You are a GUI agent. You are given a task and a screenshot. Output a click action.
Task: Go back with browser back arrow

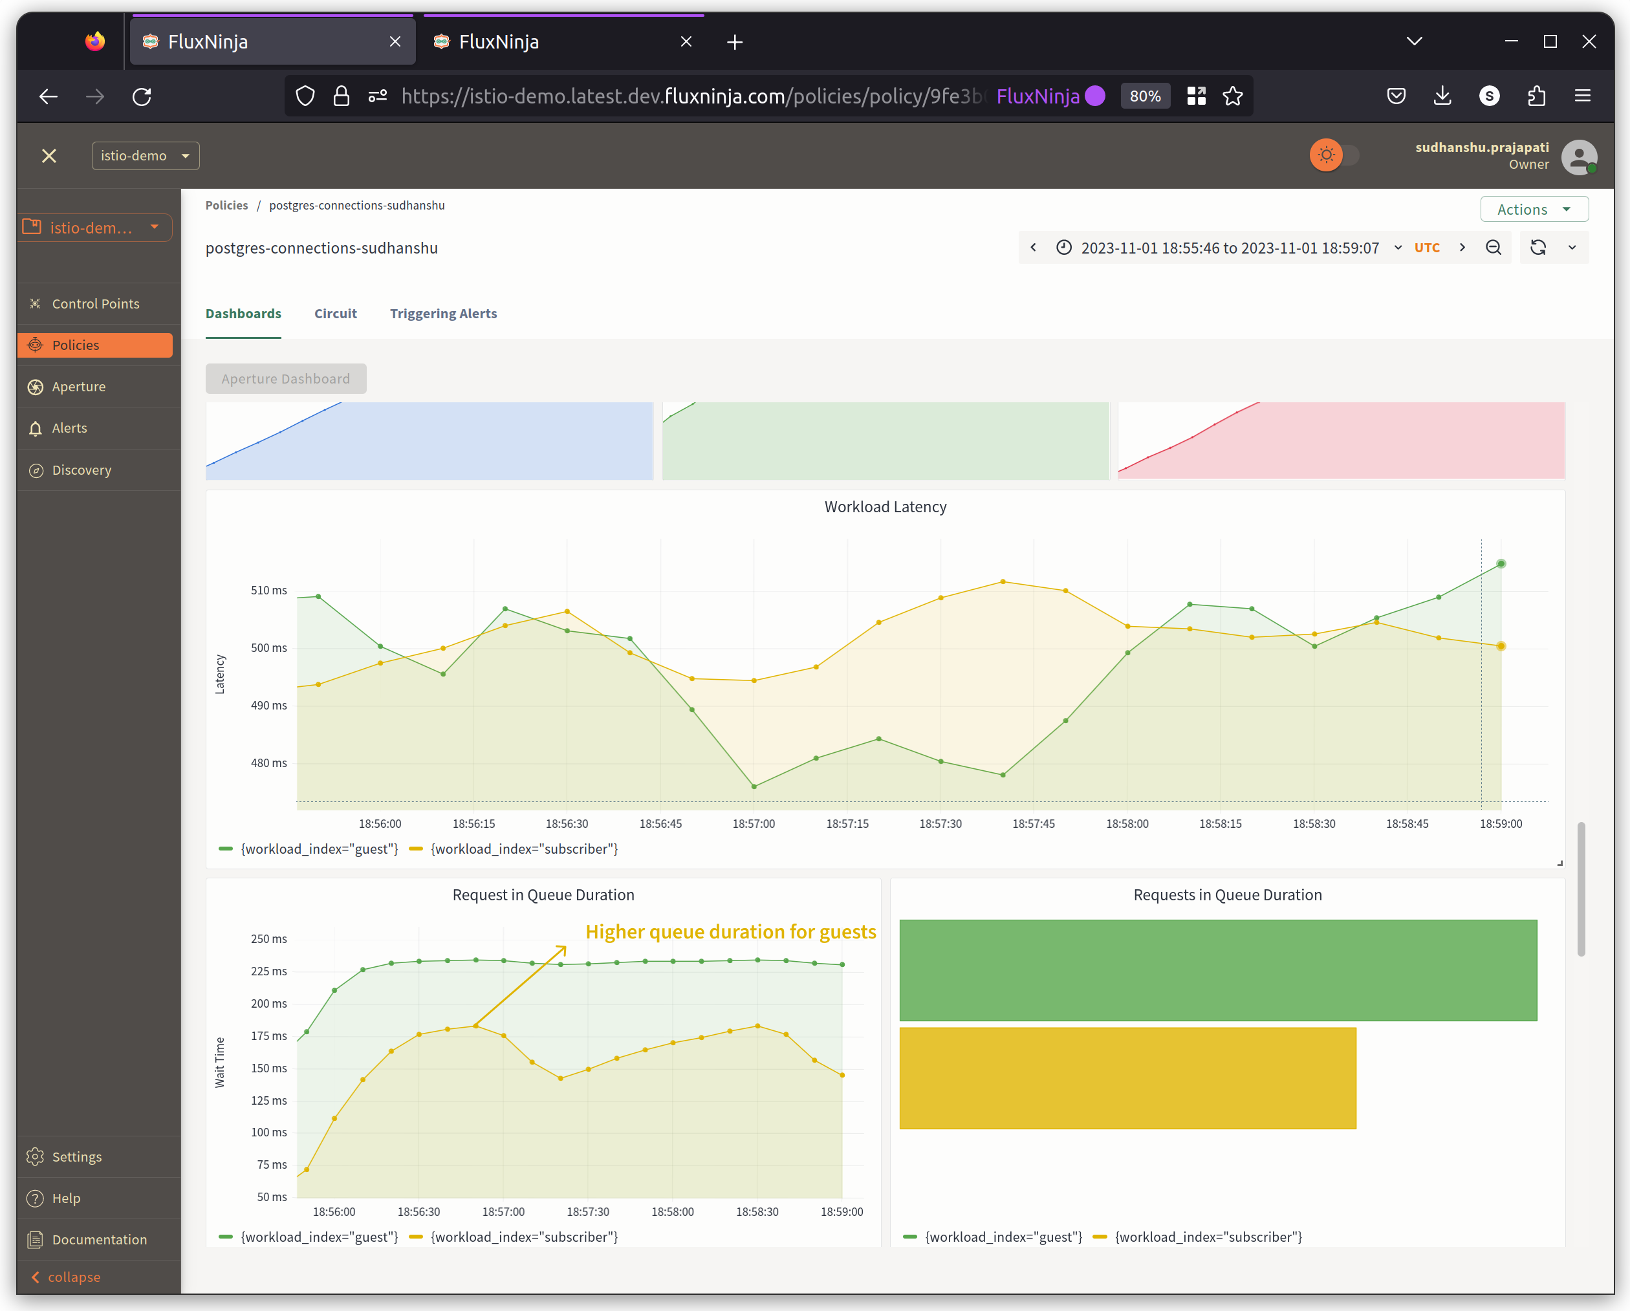click(x=49, y=96)
